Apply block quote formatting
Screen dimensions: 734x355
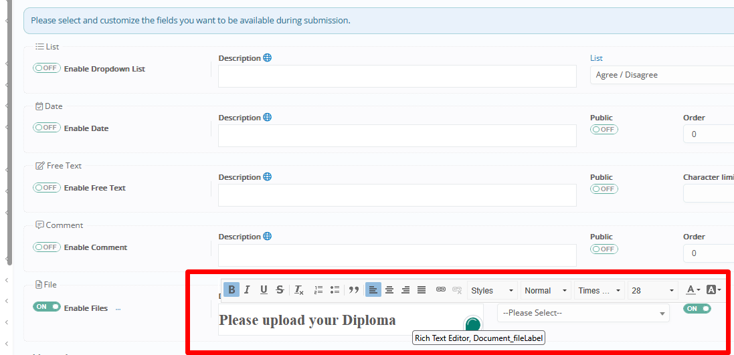coord(354,289)
